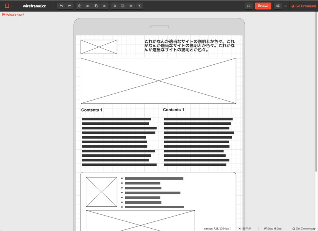Screen dimensions: 318x231
Task: Undo the last action
Action: coord(61,6)
